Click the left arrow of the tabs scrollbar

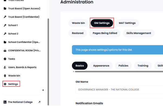[74, 72]
